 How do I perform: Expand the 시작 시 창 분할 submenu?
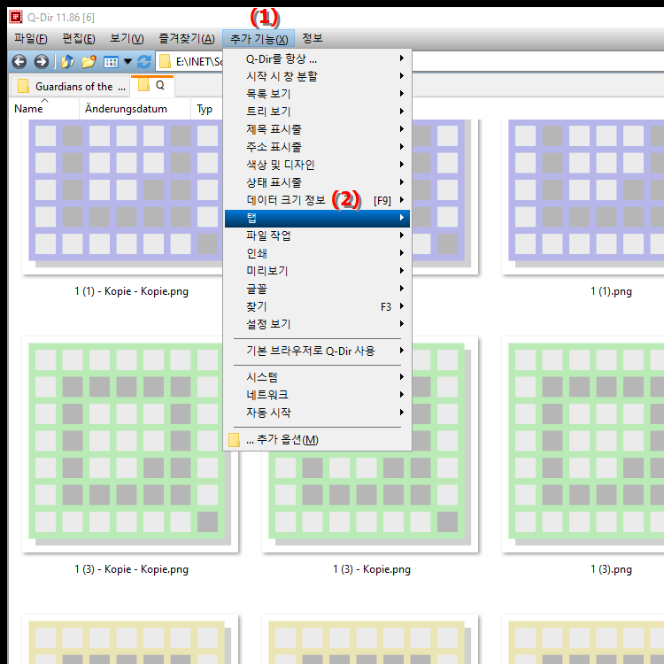pos(317,76)
